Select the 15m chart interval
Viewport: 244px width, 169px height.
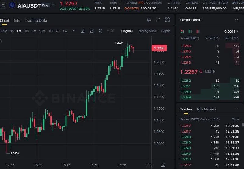click(42, 31)
